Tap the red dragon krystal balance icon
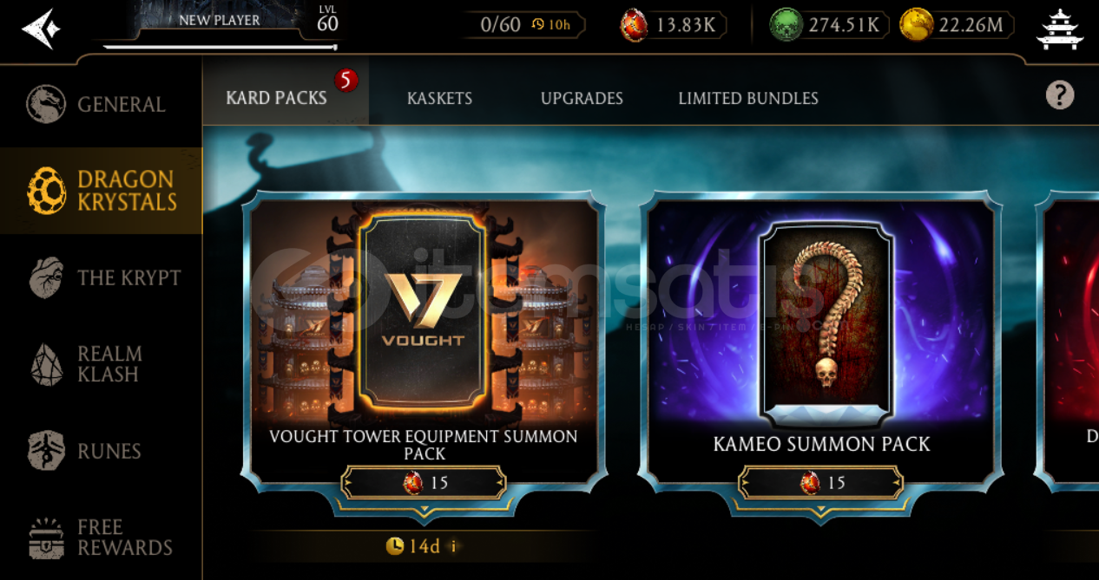This screenshot has width=1099, height=580. 634,25
